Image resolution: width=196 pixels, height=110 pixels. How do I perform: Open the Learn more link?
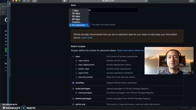point(87,38)
